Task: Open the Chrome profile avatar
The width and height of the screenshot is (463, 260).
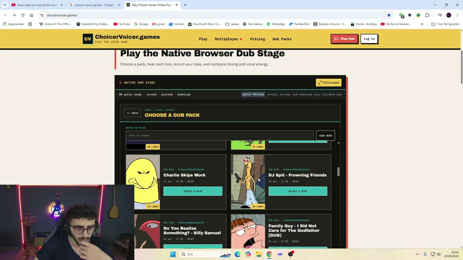Action: (x=449, y=15)
